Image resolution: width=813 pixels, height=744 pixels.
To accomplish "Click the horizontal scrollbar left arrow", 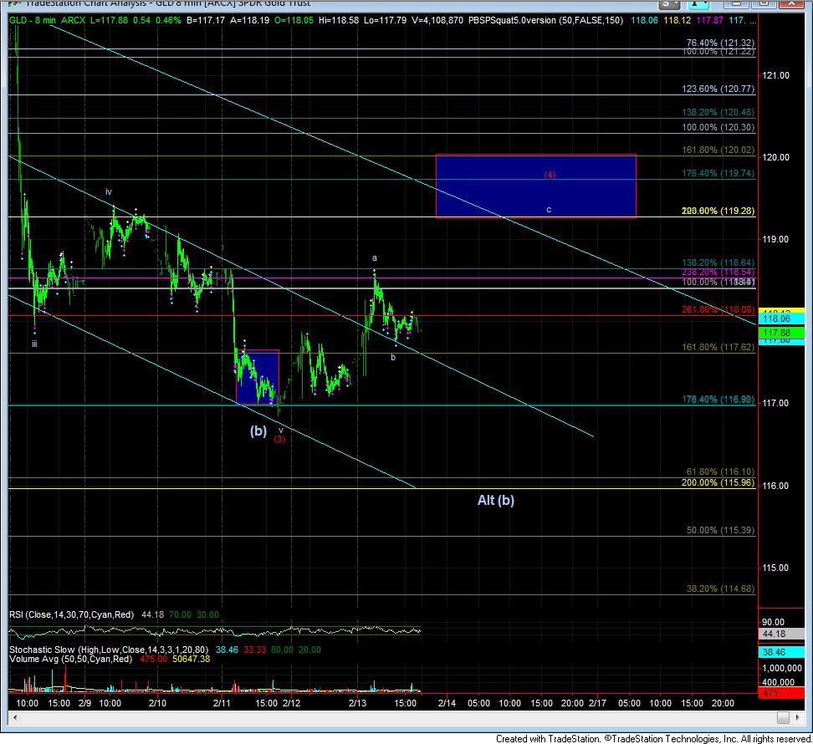I will [x=16, y=717].
